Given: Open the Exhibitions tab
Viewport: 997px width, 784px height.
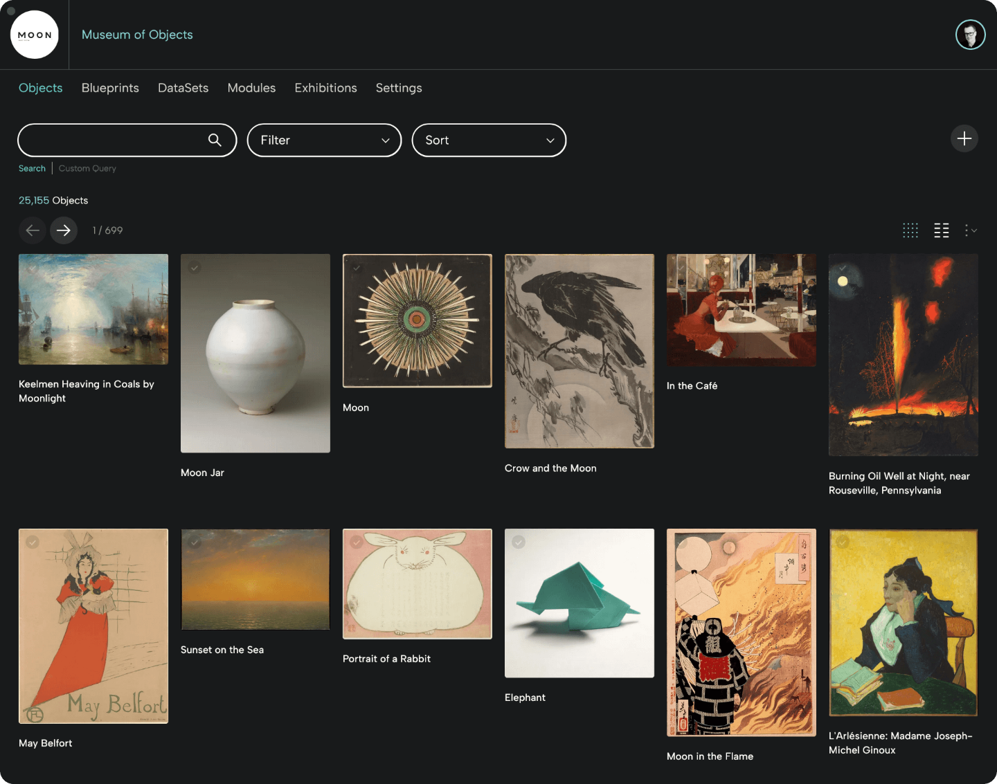Looking at the screenshot, I should point(325,88).
